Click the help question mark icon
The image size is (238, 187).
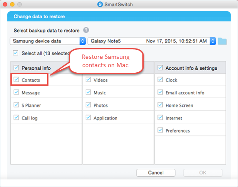pyautogui.click(x=86, y=30)
